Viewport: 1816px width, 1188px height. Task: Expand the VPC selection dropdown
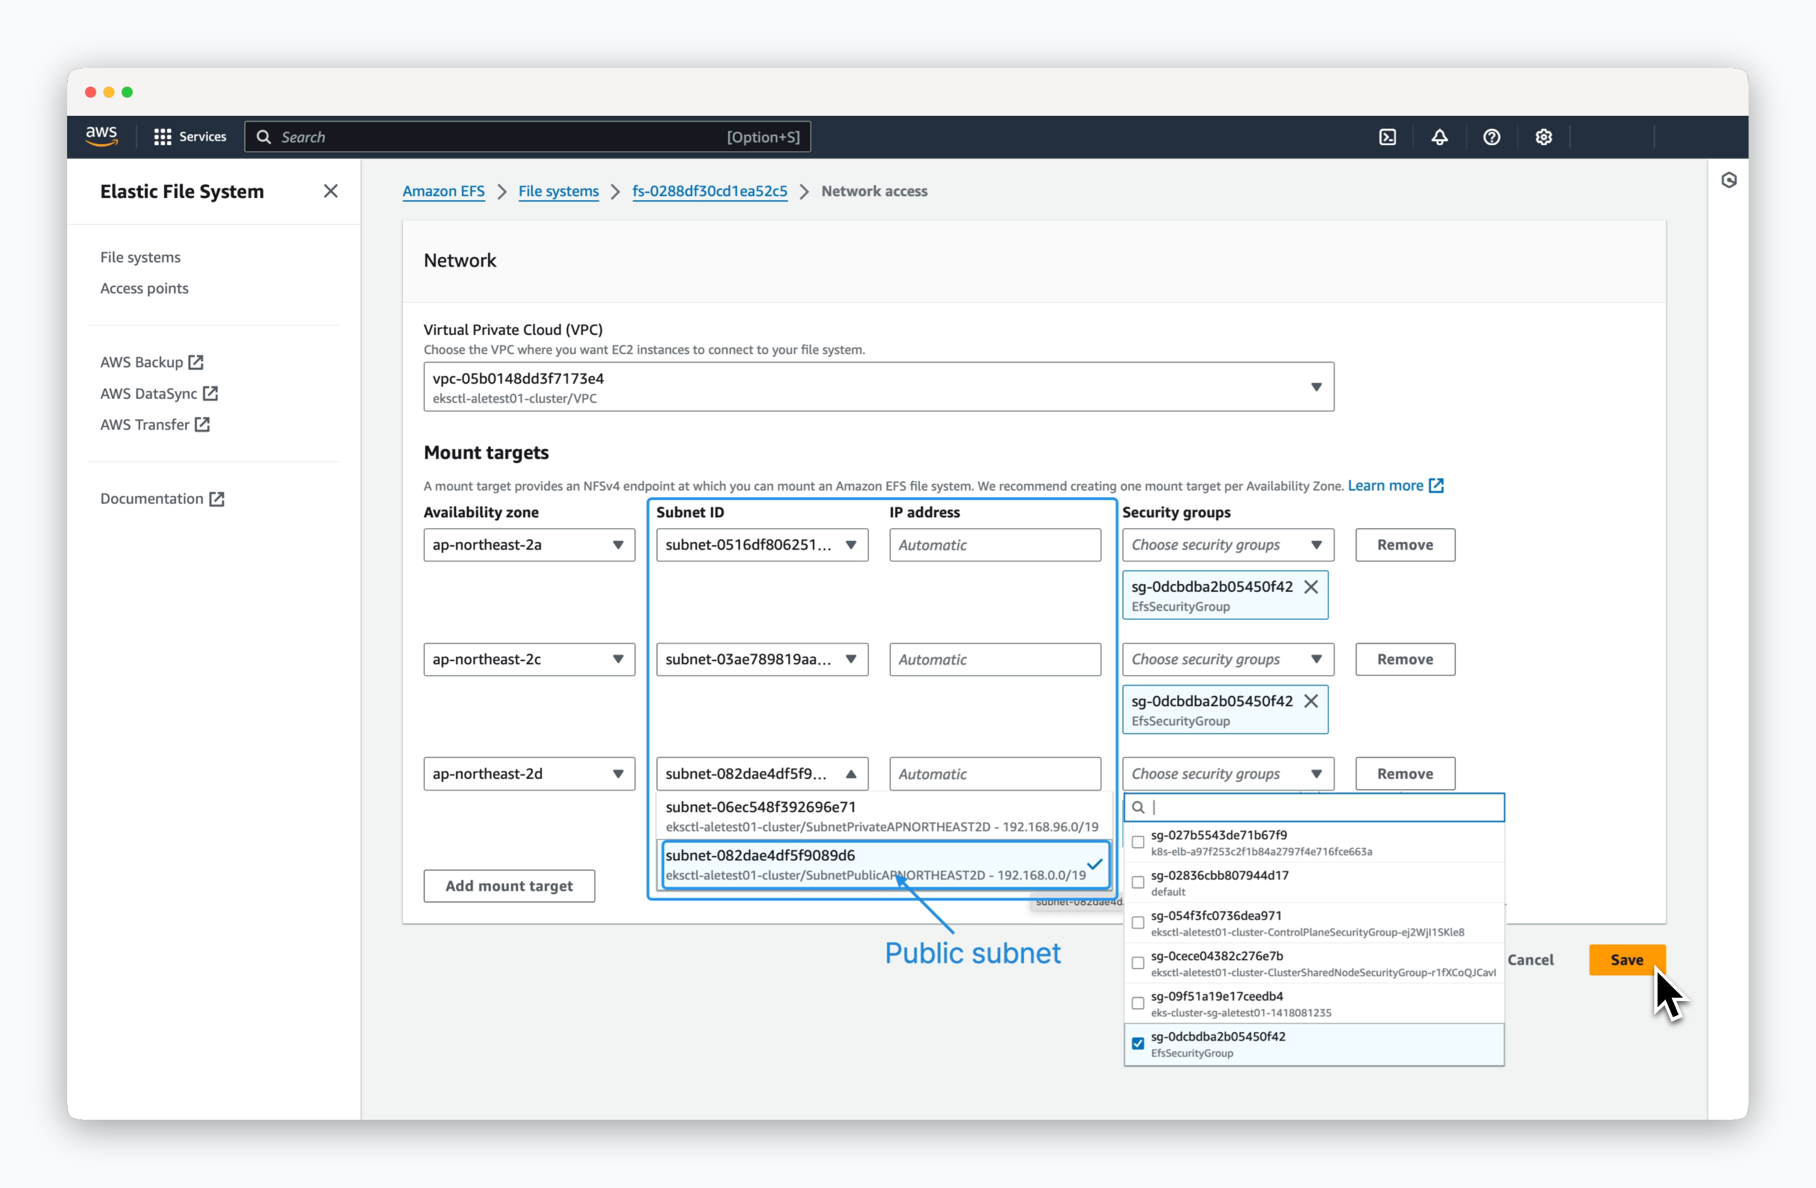[878, 387]
